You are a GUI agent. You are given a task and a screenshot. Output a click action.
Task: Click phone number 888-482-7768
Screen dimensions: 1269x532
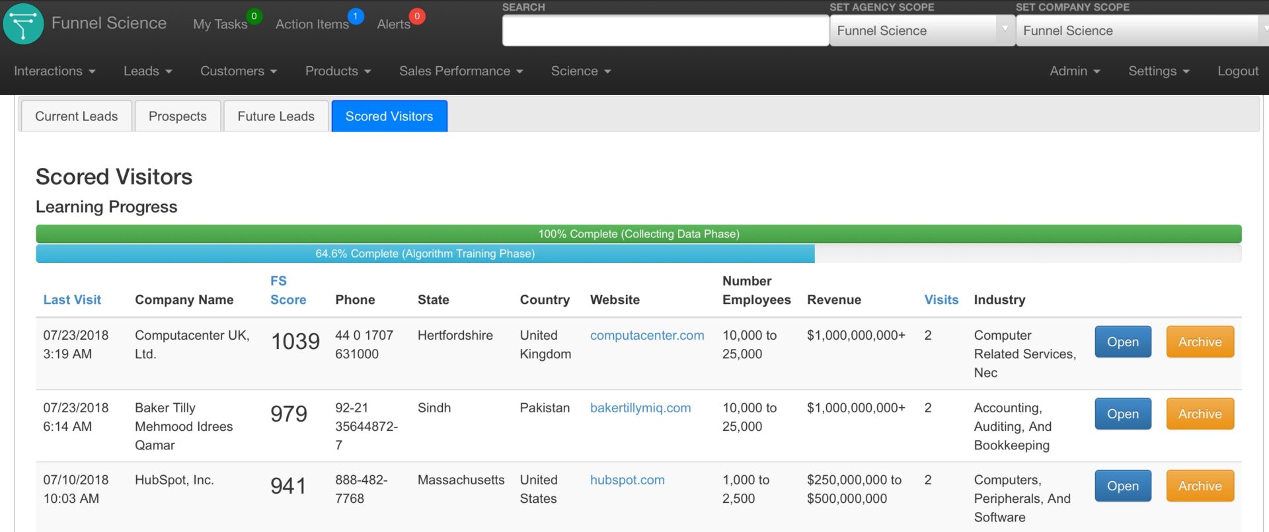362,490
